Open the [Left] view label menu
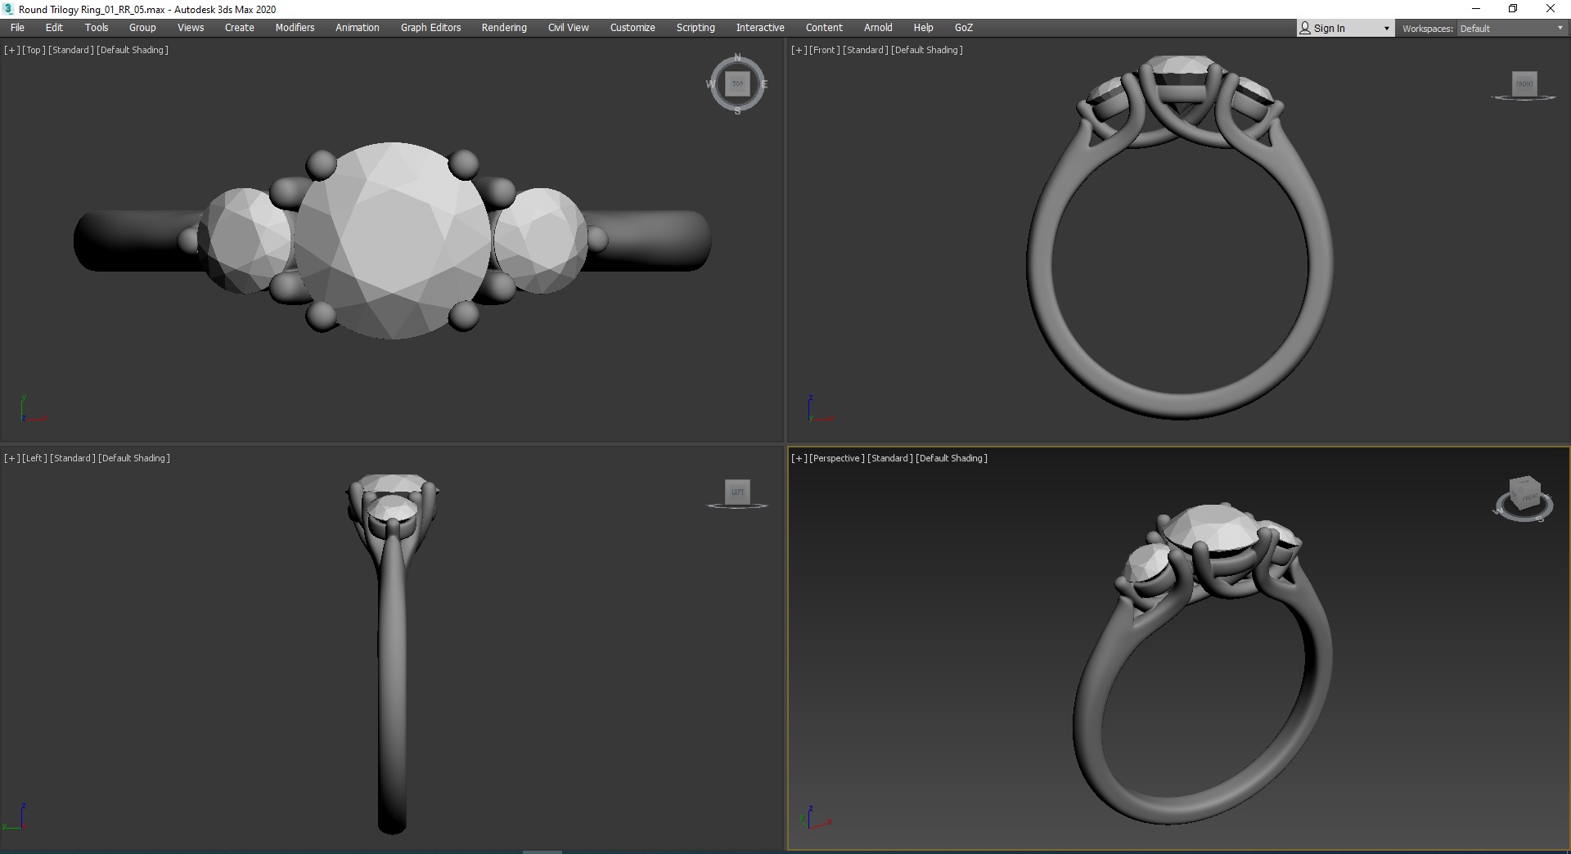The height and width of the screenshot is (854, 1571). coord(34,458)
